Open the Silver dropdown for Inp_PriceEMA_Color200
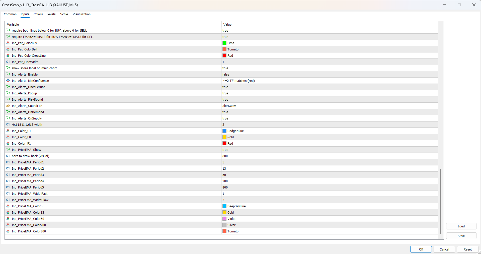This screenshot has width=481, height=254. pyautogui.click(x=330, y=225)
